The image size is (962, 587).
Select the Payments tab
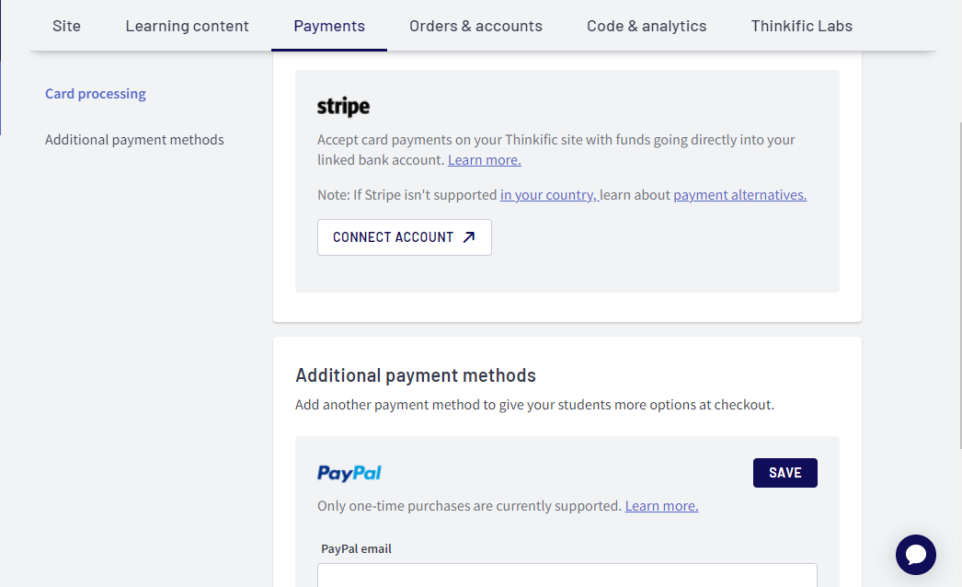tap(329, 26)
